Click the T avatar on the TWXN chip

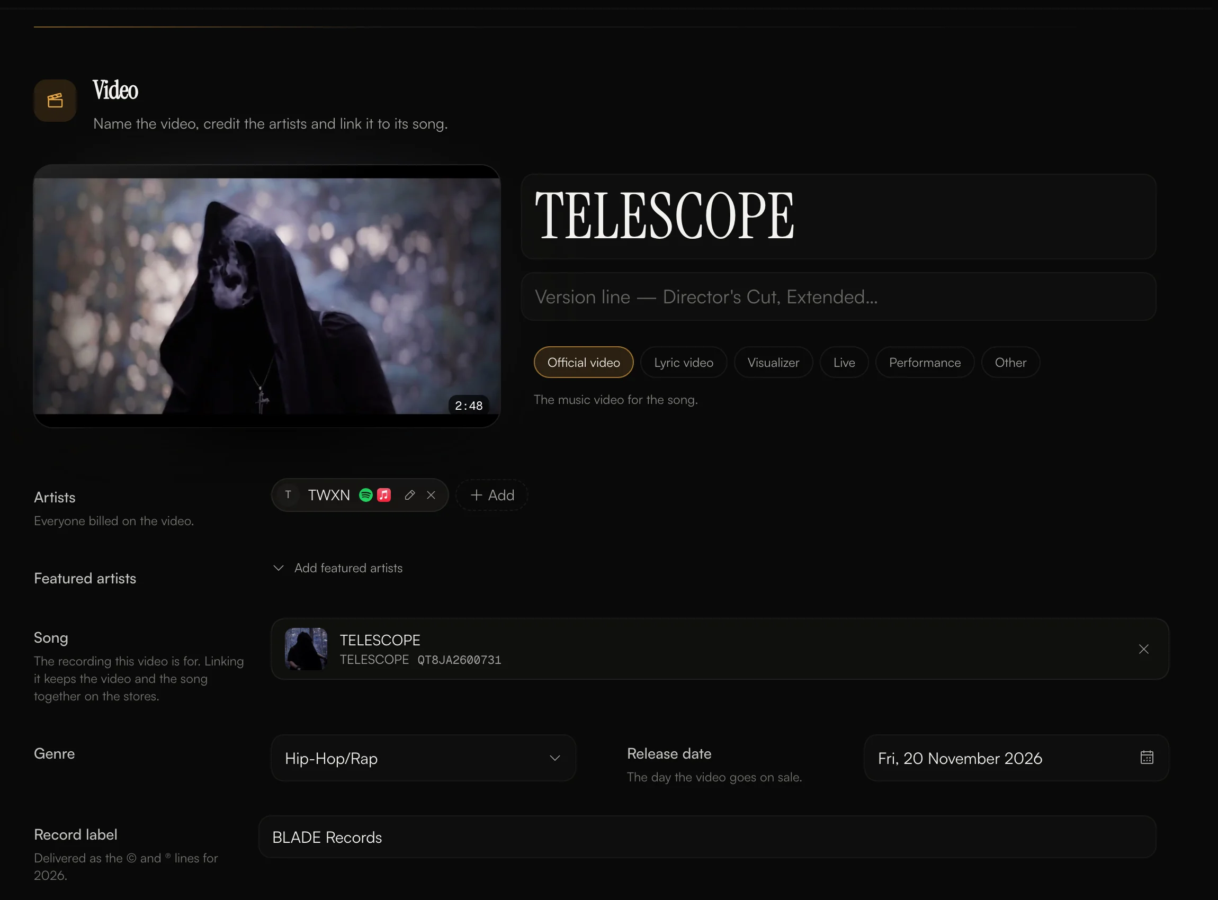pyautogui.click(x=288, y=494)
